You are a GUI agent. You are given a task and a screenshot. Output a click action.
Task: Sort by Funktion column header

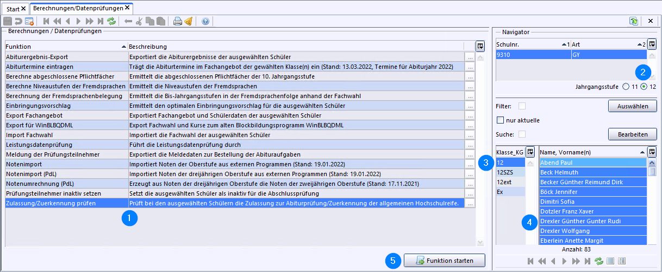click(66, 47)
